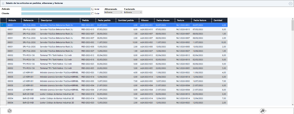Image resolution: width=294 pixels, height=114 pixels.
Task: Click the refresh icon at the bottom left
Action: tap(9, 111)
